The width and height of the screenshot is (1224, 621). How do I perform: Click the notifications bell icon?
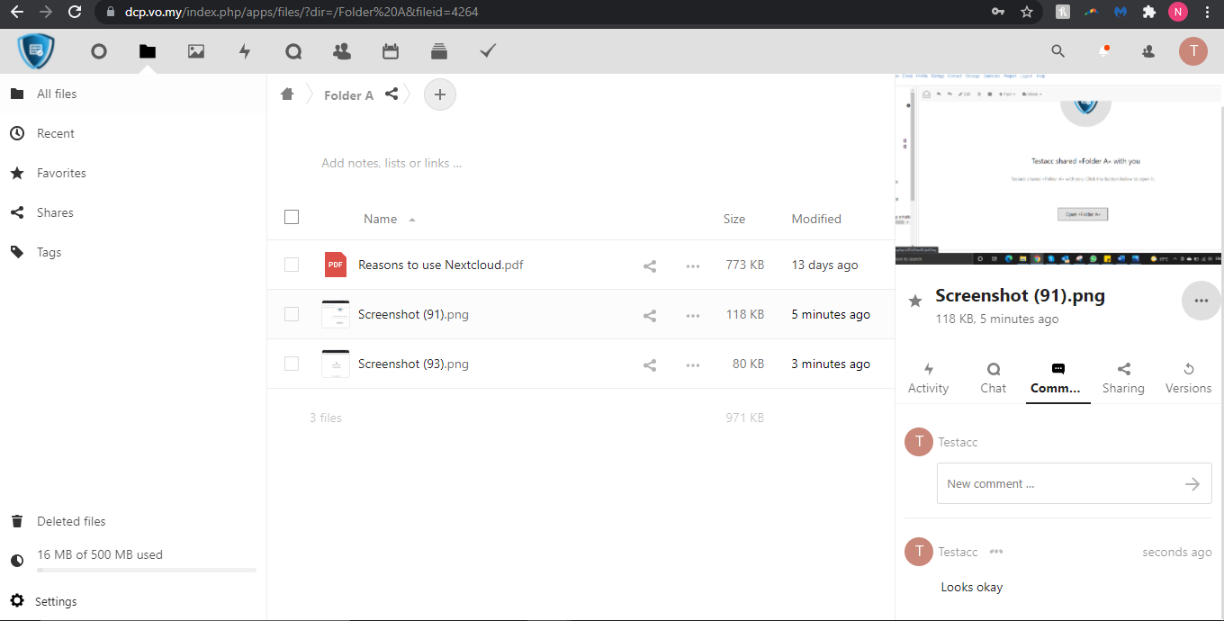pos(1103,52)
